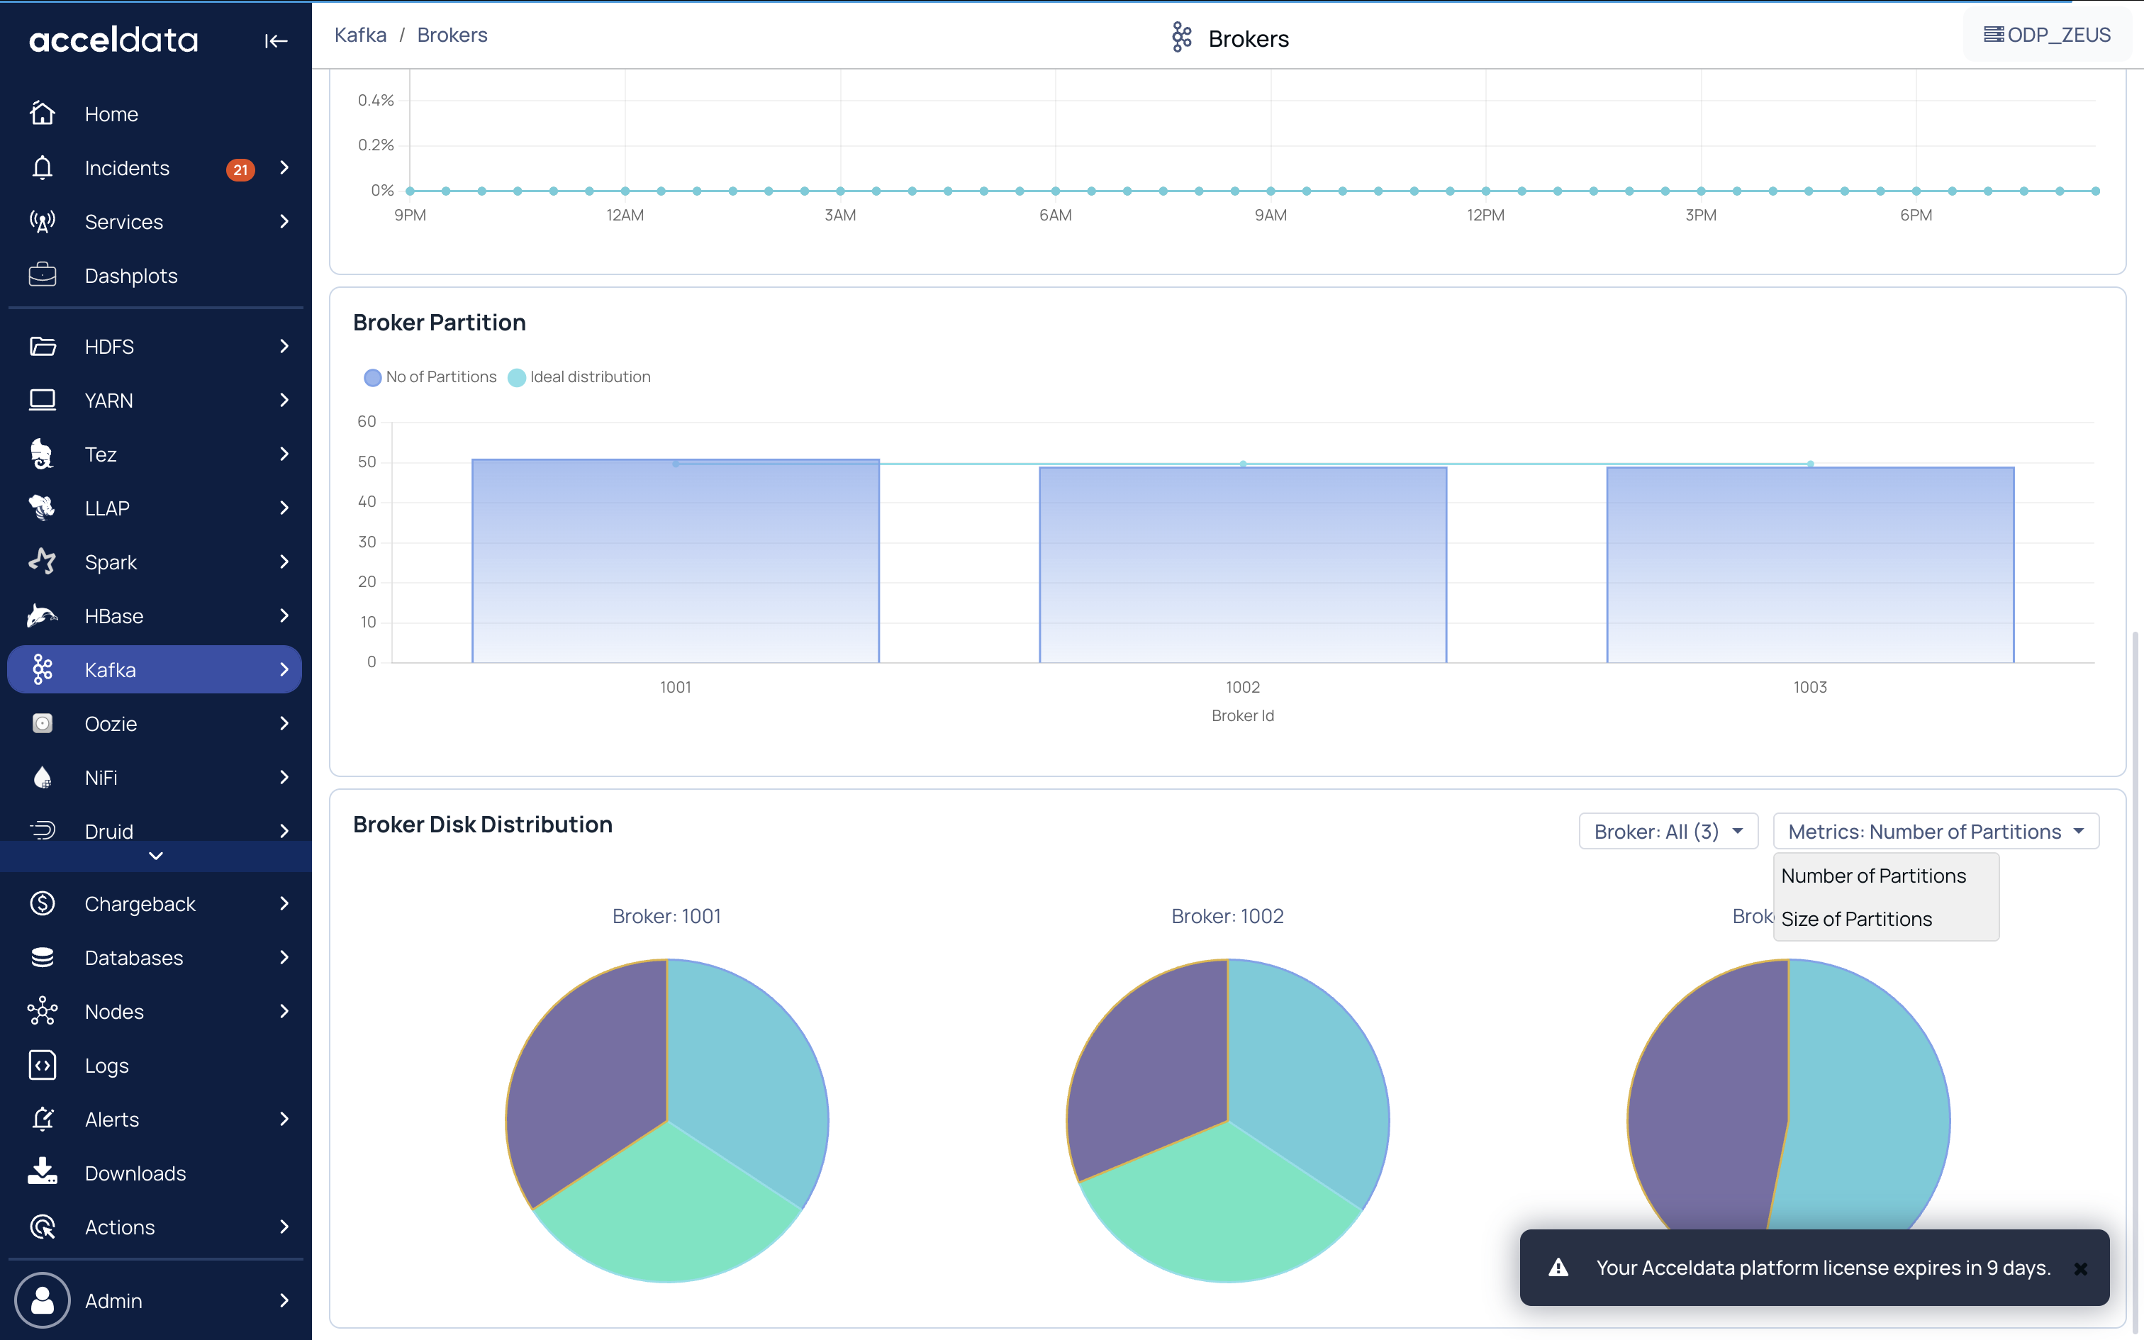Screen dimensions: 2144x1340
Task: Expand more services with the down chevron
Action: (x=156, y=855)
